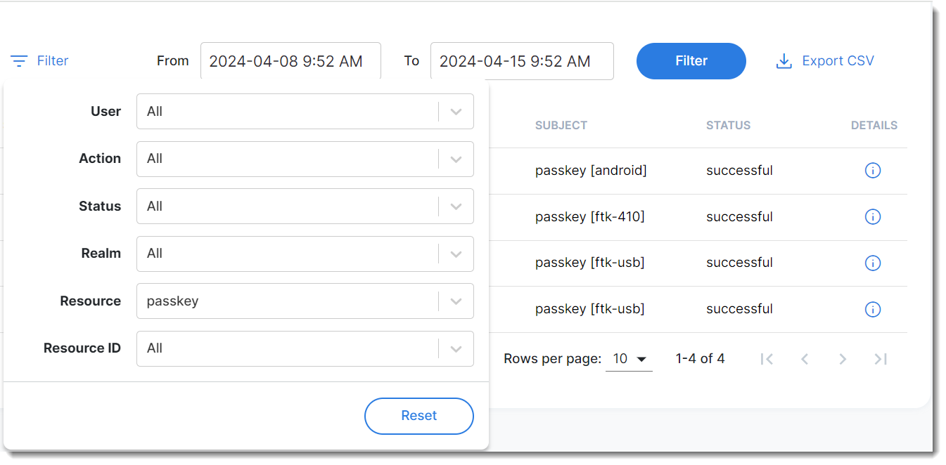The image size is (946, 465).
Task: Open details for passkey [android] row
Action: 872,171
